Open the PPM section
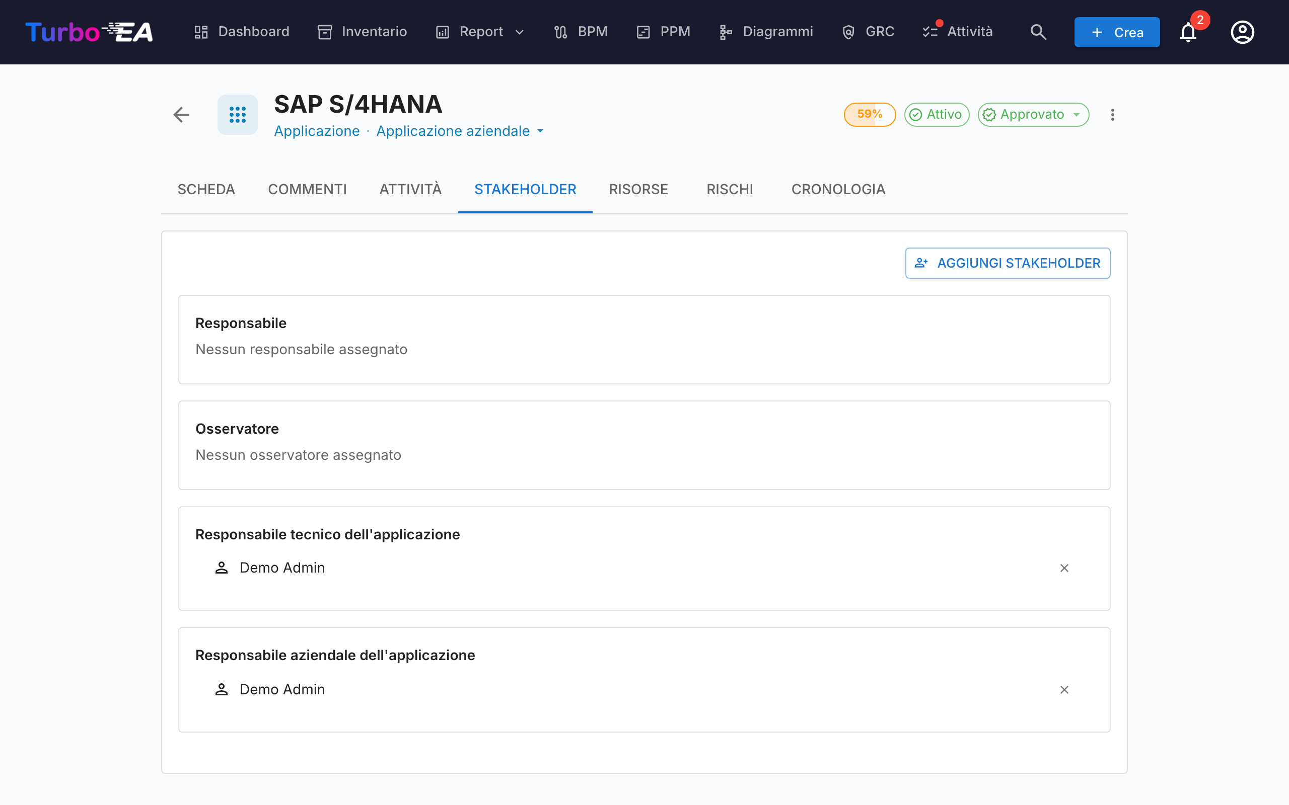 pos(663,32)
